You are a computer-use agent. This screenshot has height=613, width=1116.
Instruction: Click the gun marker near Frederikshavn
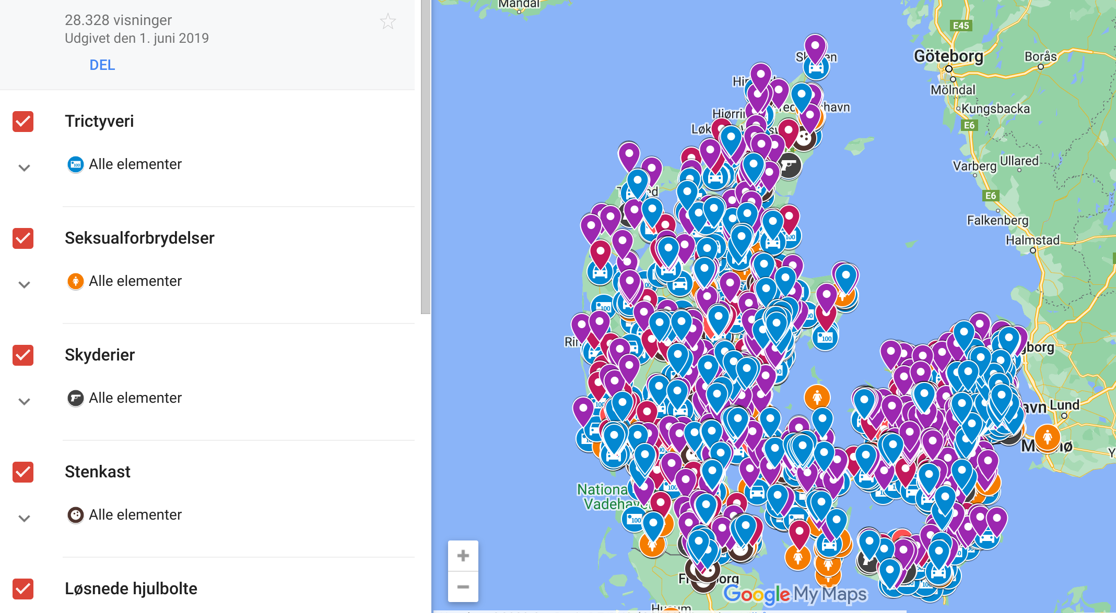[789, 166]
